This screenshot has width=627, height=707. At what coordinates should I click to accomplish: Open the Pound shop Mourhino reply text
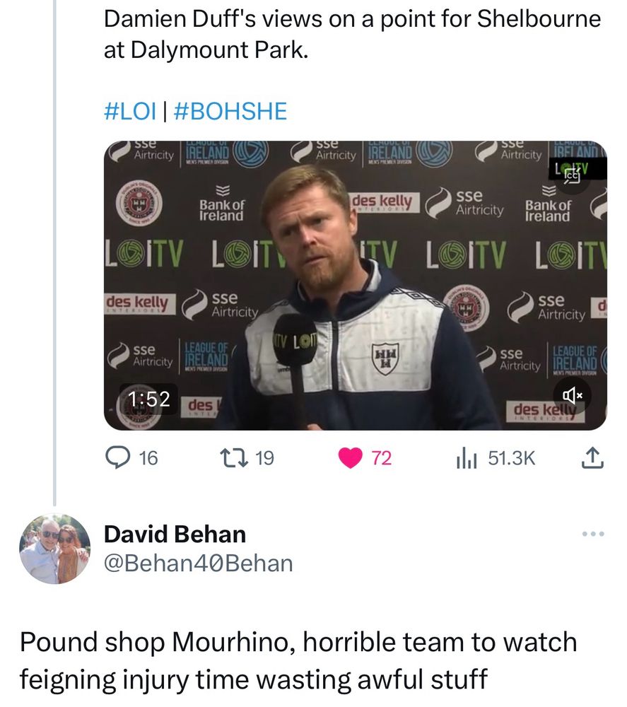pos(298,660)
